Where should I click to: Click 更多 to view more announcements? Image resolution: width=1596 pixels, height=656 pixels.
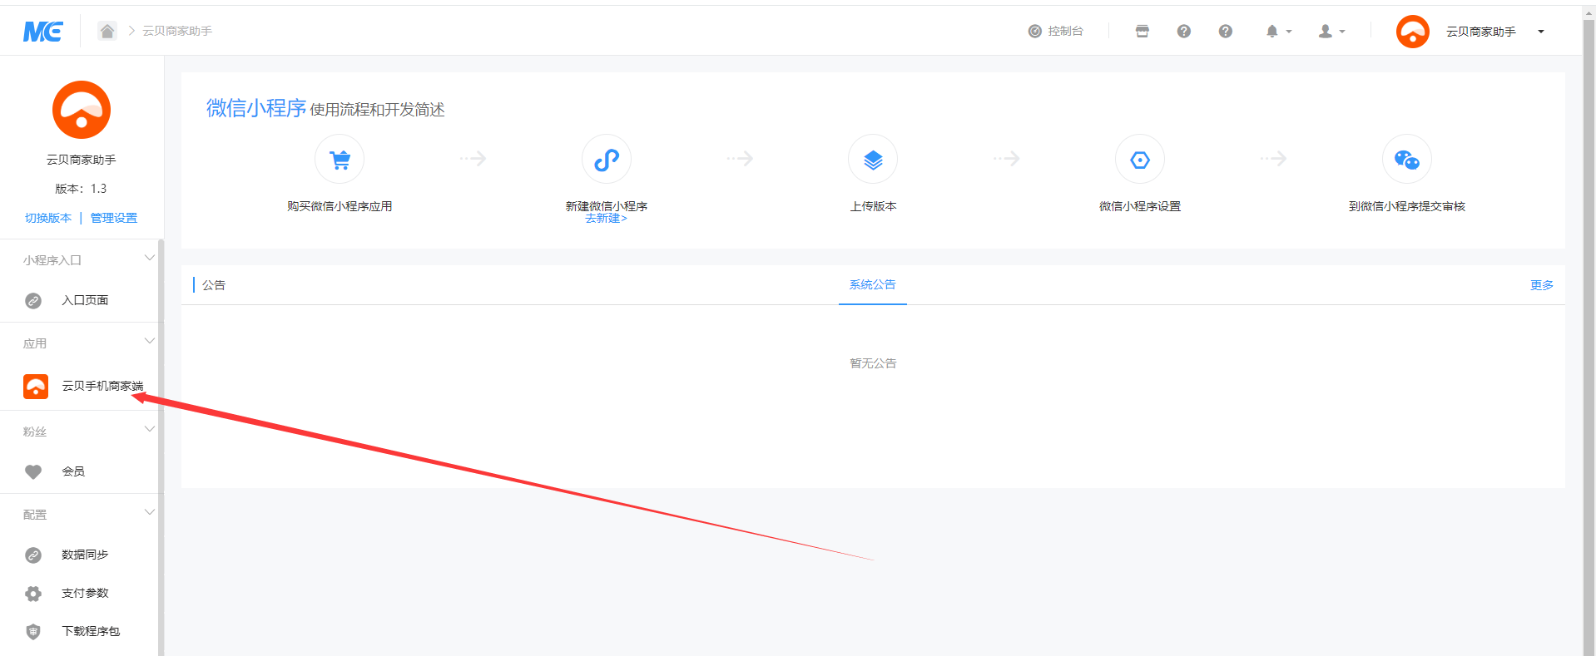1542,285
